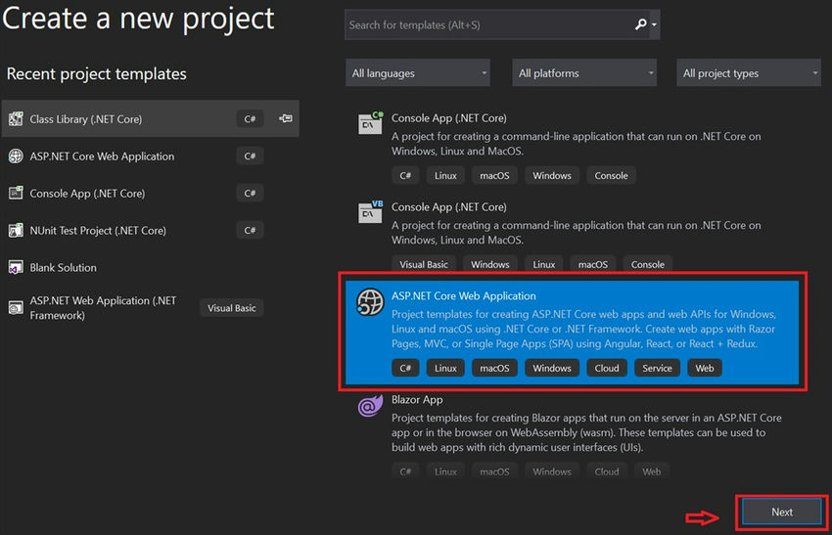
Task: Click the C# tag on Class Library row
Action: [x=250, y=118]
